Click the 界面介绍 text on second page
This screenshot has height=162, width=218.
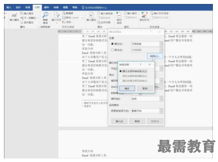88,151
